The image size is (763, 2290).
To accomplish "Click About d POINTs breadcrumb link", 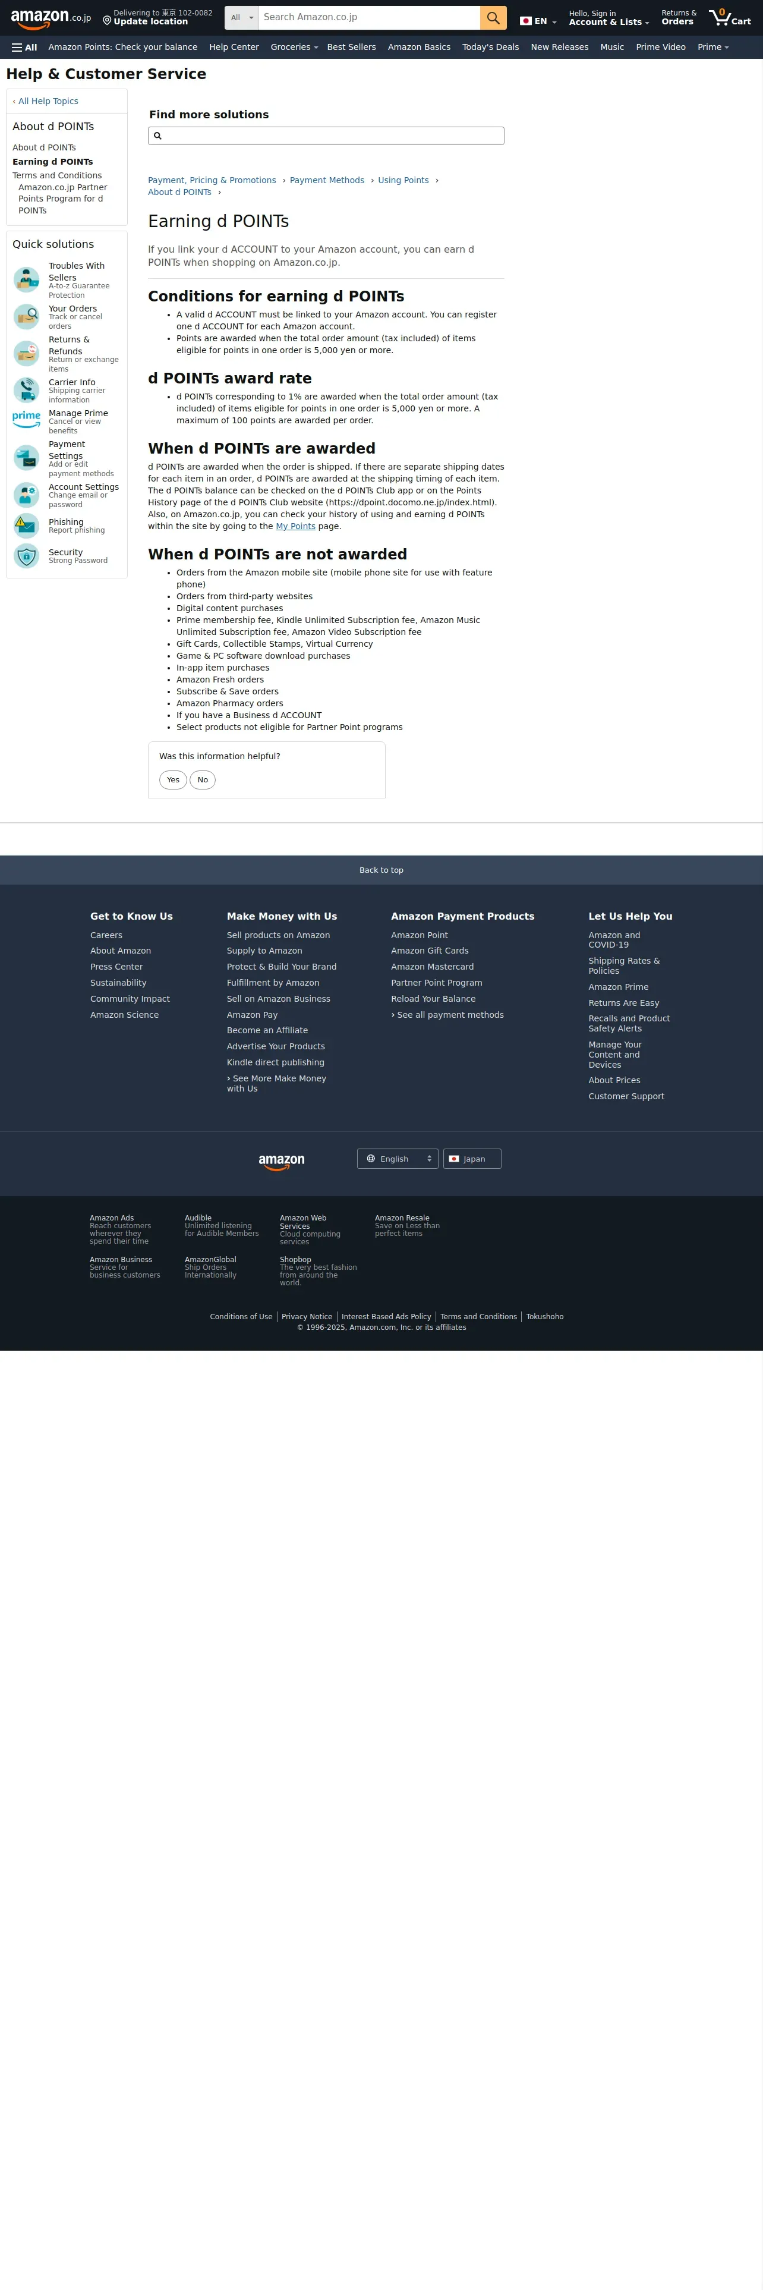I will pos(179,192).
